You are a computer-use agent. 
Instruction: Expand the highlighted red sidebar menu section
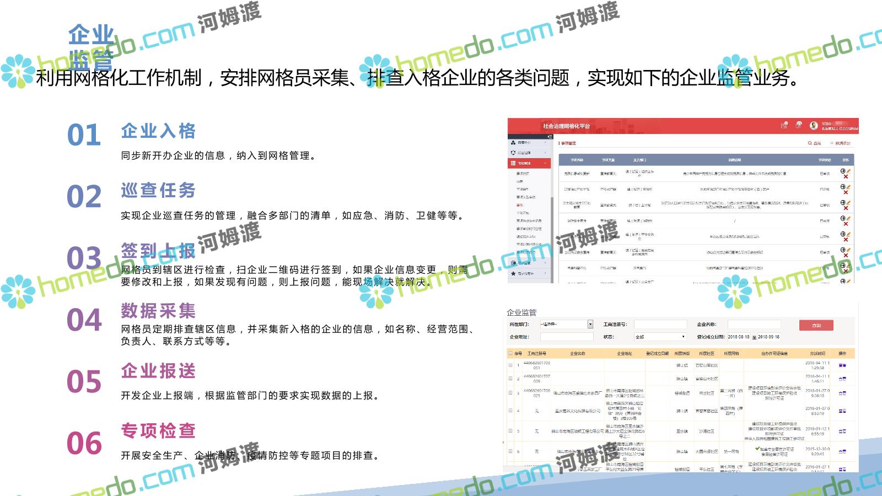(529, 163)
